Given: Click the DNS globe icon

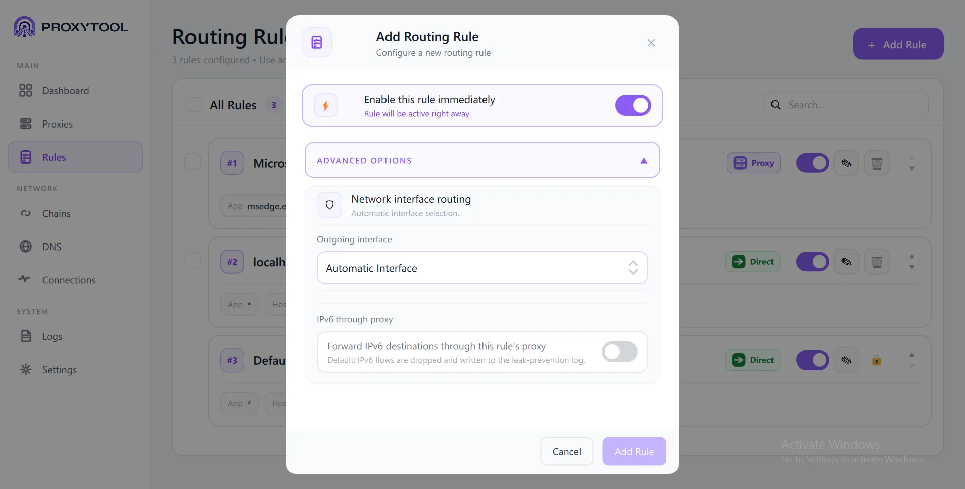Looking at the screenshot, I should 26,247.
